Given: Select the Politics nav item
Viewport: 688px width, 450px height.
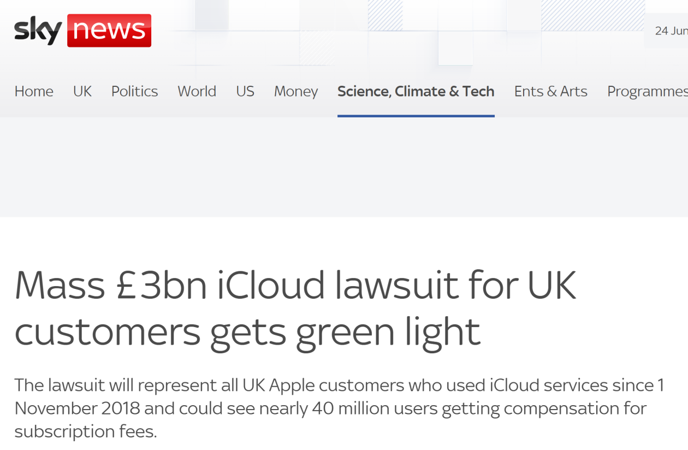Looking at the screenshot, I should (134, 91).
